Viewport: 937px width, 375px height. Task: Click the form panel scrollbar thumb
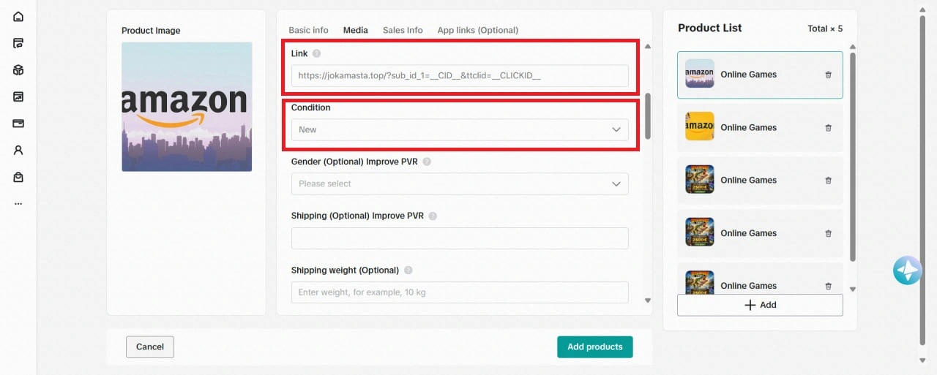[647, 115]
